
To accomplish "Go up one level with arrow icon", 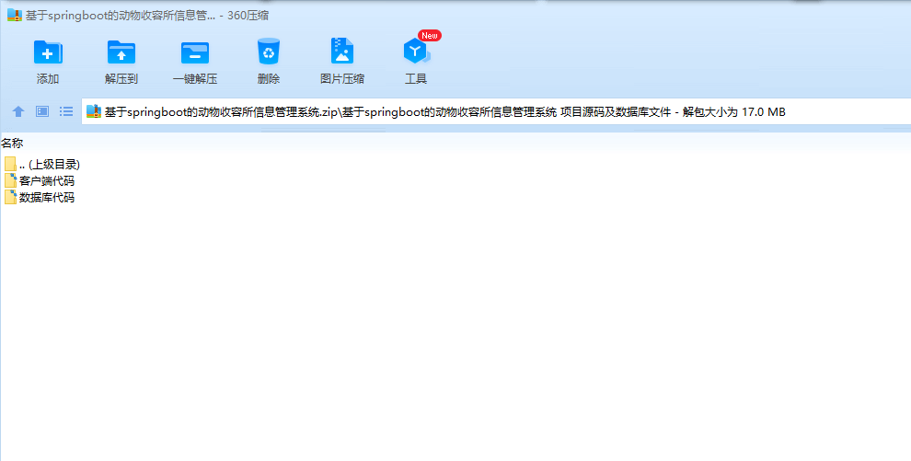I will click(18, 111).
